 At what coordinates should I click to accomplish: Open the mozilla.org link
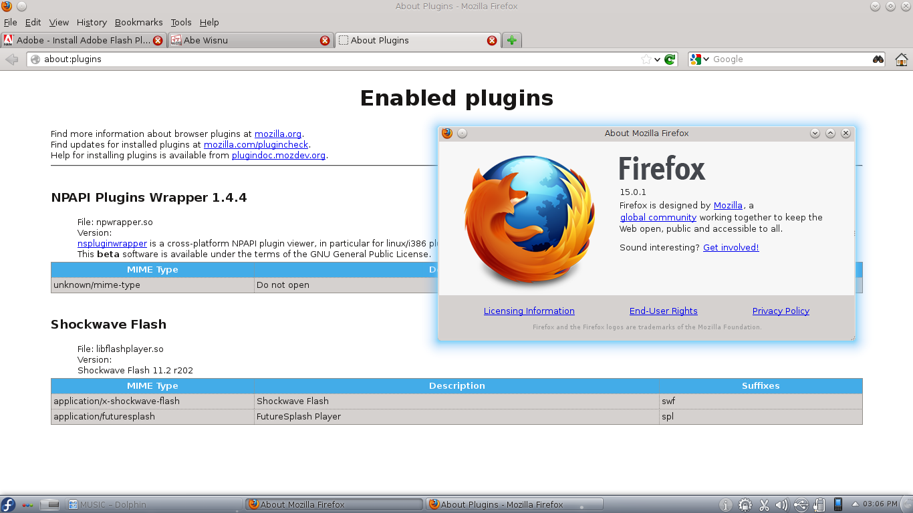278,134
